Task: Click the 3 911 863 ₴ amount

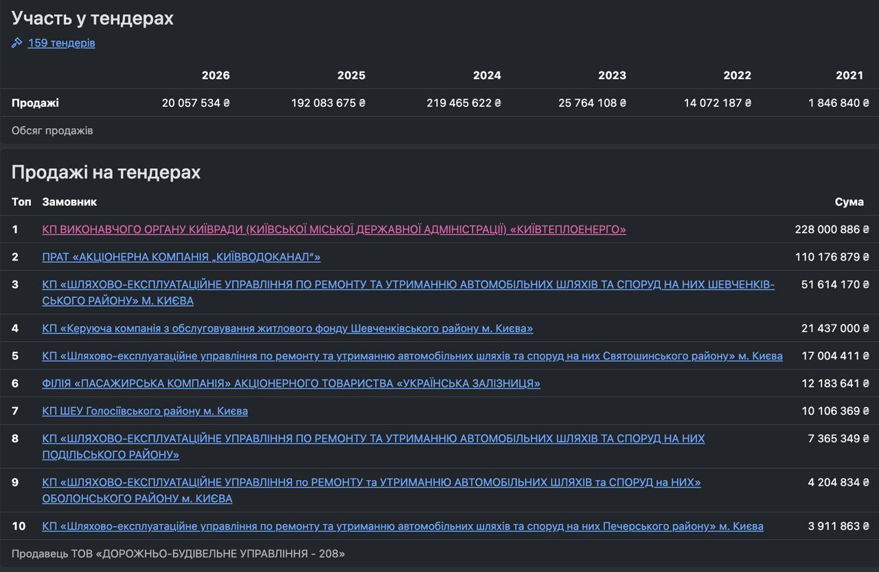Action: click(838, 526)
